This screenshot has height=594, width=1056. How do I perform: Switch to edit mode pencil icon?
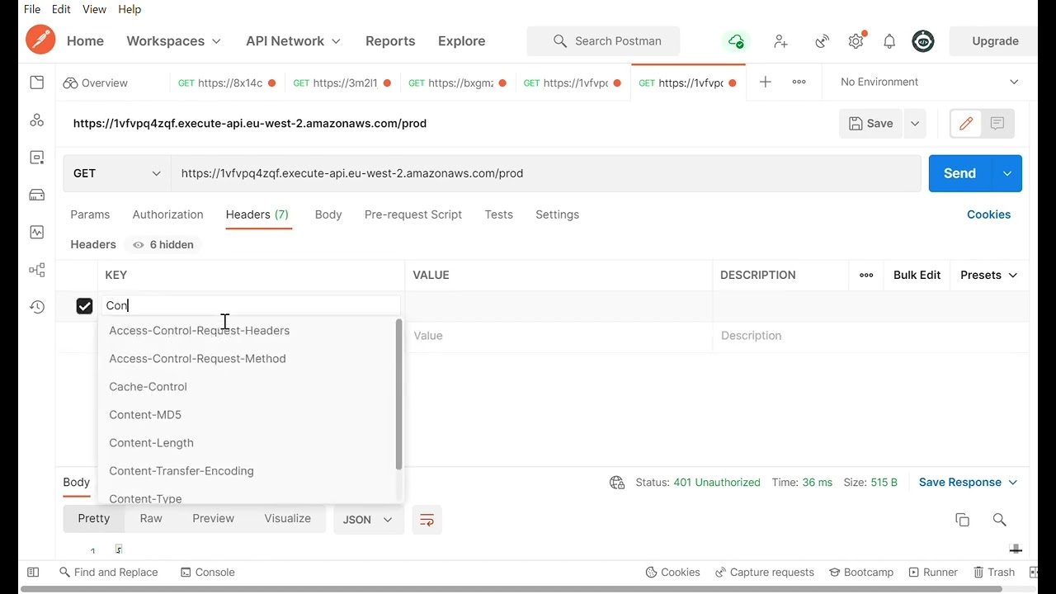(x=966, y=124)
